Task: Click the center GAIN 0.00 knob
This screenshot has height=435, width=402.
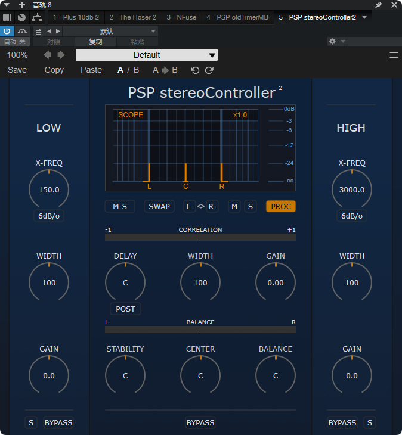Action: coord(276,282)
